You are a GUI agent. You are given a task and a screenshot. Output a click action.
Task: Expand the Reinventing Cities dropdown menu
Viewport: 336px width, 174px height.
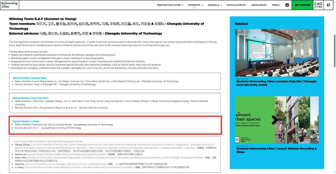(x=170, y=5)
